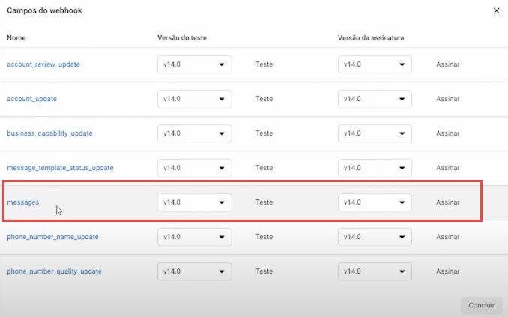Open subscription version dropdown for phone_number_name_update
Viewport: 508px width, 317px height.
coord(375,237)
